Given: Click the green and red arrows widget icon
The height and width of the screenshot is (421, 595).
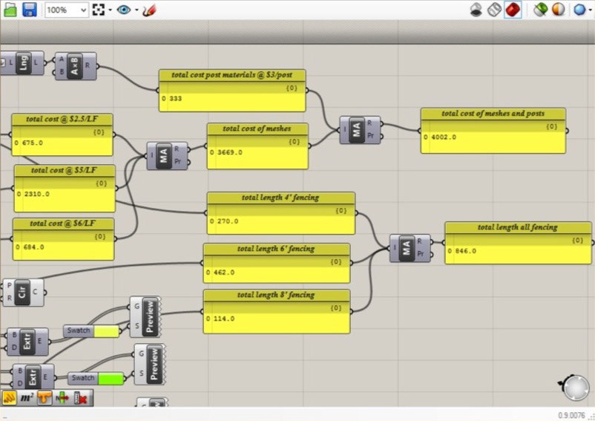Looking at the screenshot, I should (x=62, y=398).
